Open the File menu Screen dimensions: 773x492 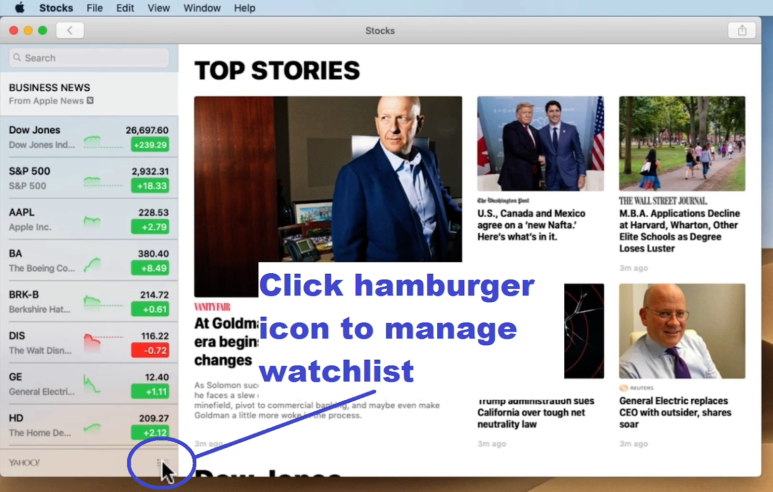[95, 8]
